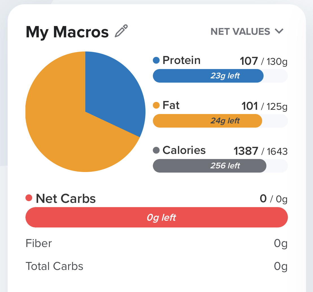Click the red Net Carbs legend dot
313x292 pixels.
[x=29, y=198]
